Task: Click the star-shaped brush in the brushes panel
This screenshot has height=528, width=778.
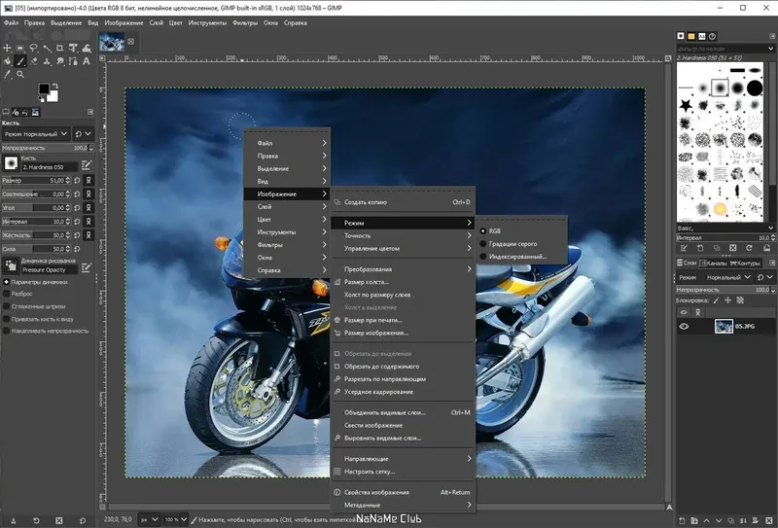Action: click(686, 104)
